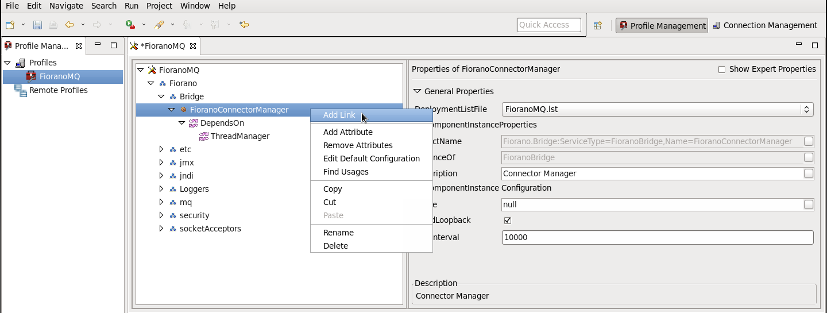This screenshot has width=827, height=313.
Task: Click the Profiles folder icon
Action: click(x=20, y=63)
